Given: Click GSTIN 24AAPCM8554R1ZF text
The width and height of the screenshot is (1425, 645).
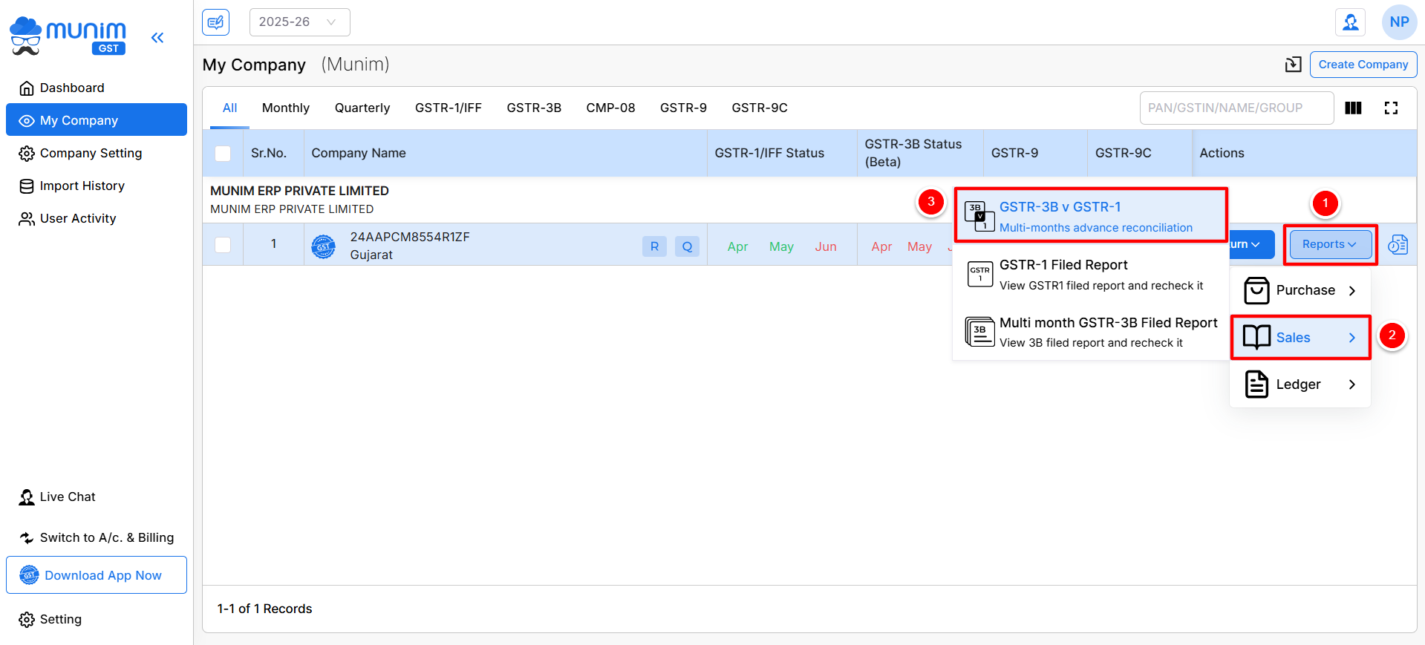Looking at the screenshot, I should tap(410, 238).
